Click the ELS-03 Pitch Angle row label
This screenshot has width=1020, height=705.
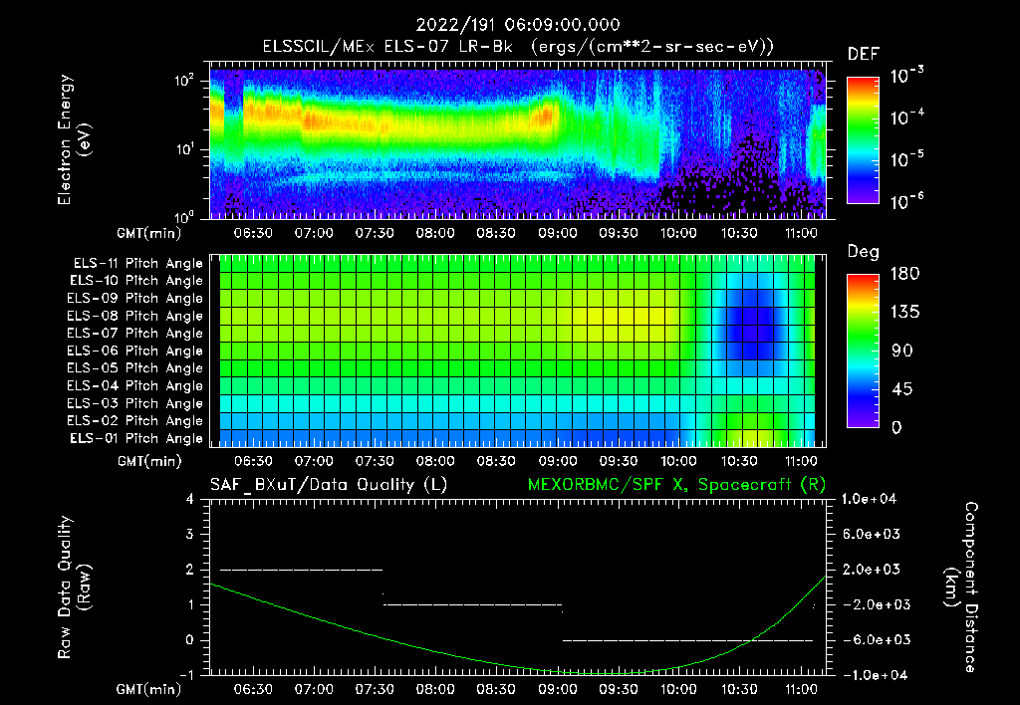coord(135,404)
